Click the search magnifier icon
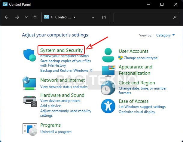 [175, 17]
